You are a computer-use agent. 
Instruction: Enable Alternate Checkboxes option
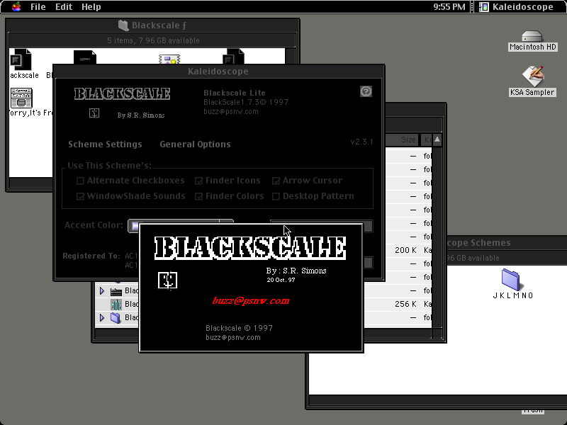click(x=80, y=181)
